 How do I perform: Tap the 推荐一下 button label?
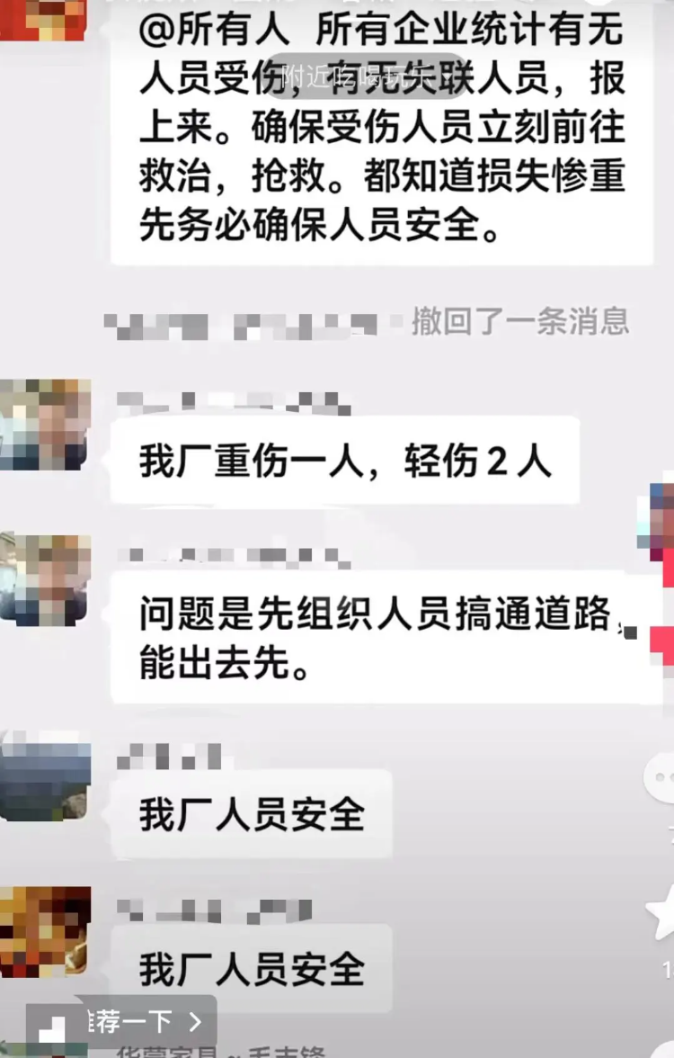(x=130, y=1022)
